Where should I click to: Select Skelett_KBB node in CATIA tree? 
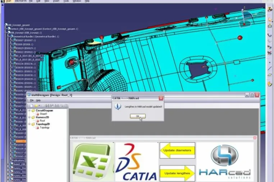[x=19, y=164]
